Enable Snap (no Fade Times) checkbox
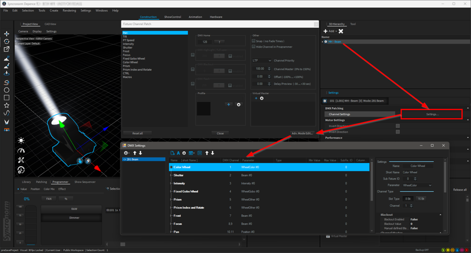Viewport: 471px width, 253px height. pyautogui.click(x=254, y=41)
